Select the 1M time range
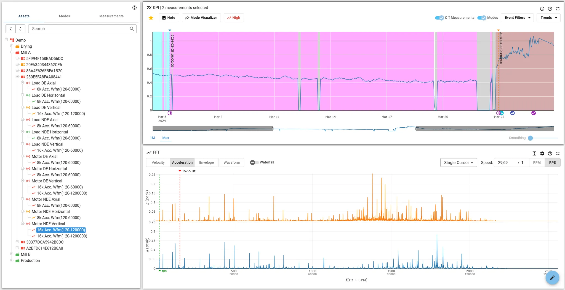 [153, 138]
